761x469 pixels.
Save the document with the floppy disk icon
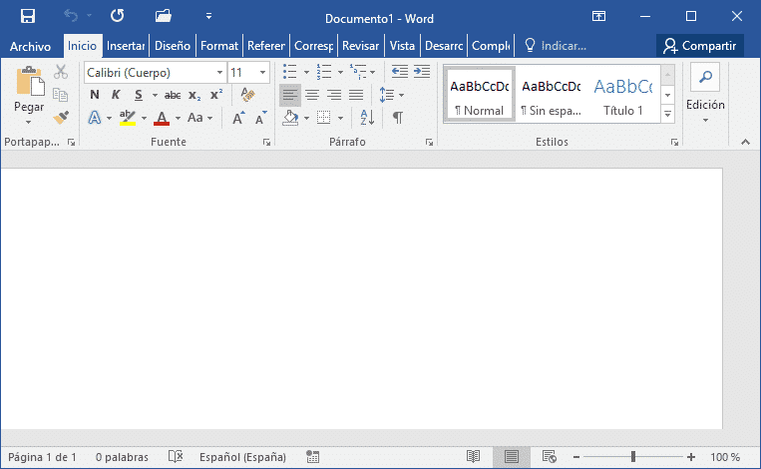tap(28, 16)
